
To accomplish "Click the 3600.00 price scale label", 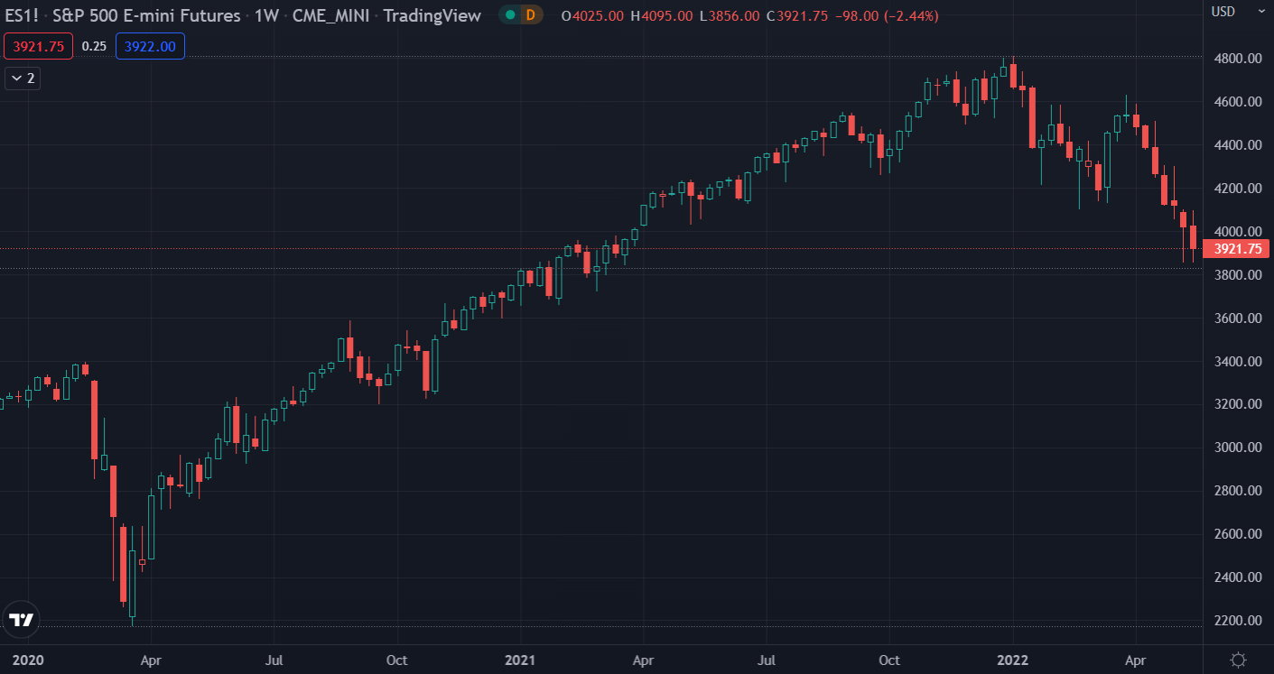I will (x=1237, y=318).
